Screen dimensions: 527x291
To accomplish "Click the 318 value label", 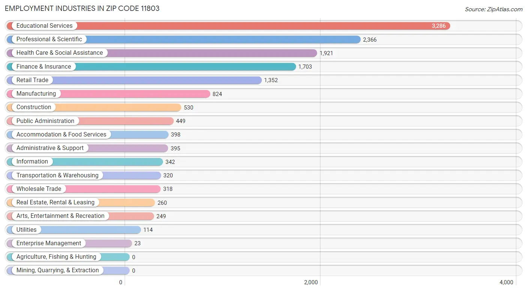I will 168,189.
